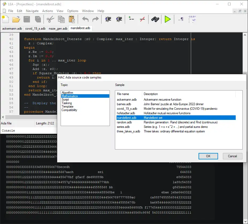Click the uncomment lines icon
Screen dimensions: 248x224
(x=142, y=19)
